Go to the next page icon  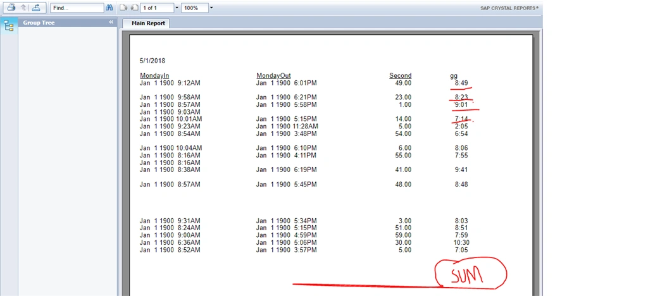(x=134, y=8)
